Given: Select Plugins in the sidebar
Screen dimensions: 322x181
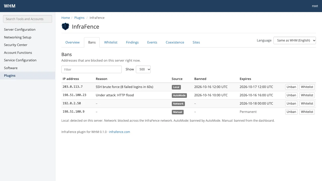Looking at the screenshot, I should pyautogui.click(x=27, y=75).
